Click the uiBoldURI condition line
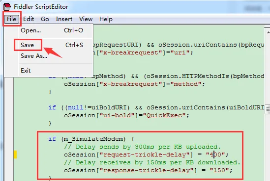The height and width of the screenshot is (181, 270). 156,107
